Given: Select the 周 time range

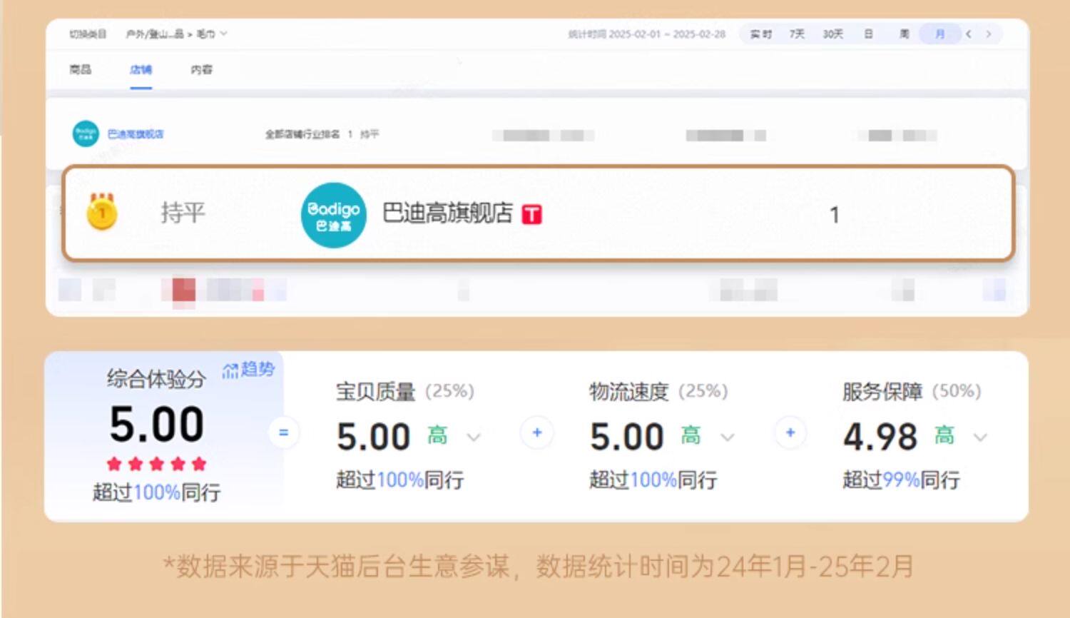Looking at the screenshot, I should pos(904,34).
